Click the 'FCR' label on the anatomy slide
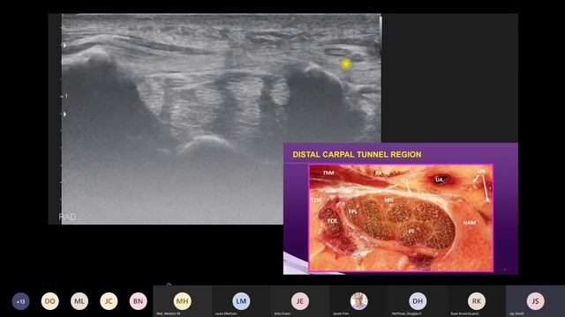 pos(332,221)
